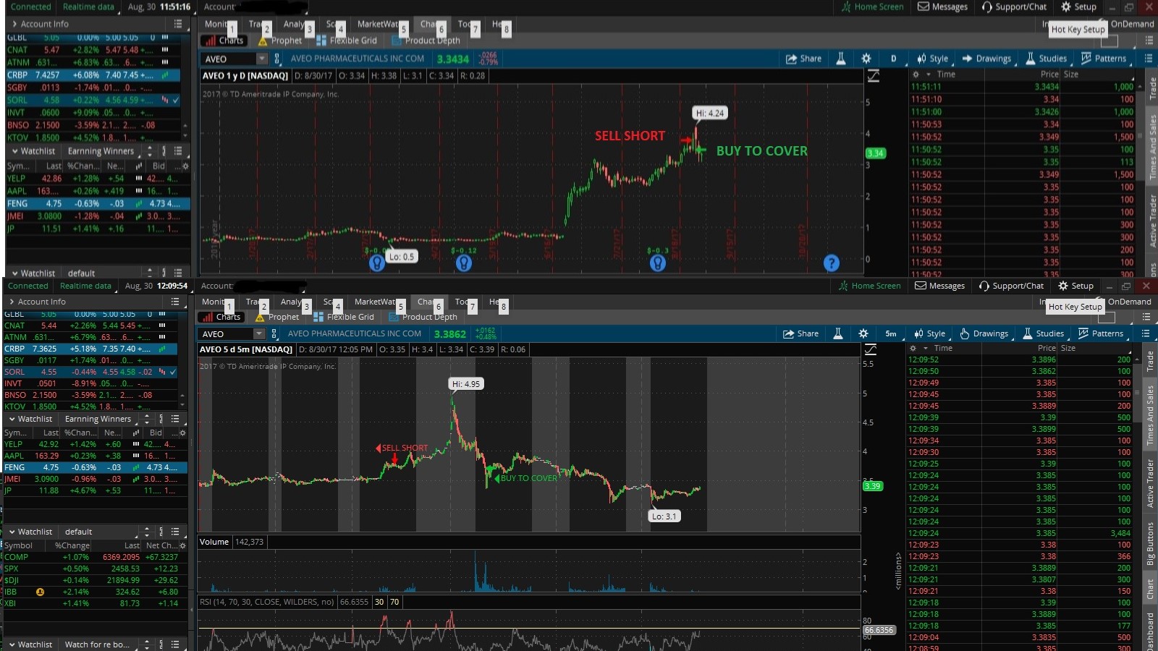Switch to Flexible Grid tab, 5m-chart window
The height and width of the screenshot is (651, 1158).
(x=344, y=317)
